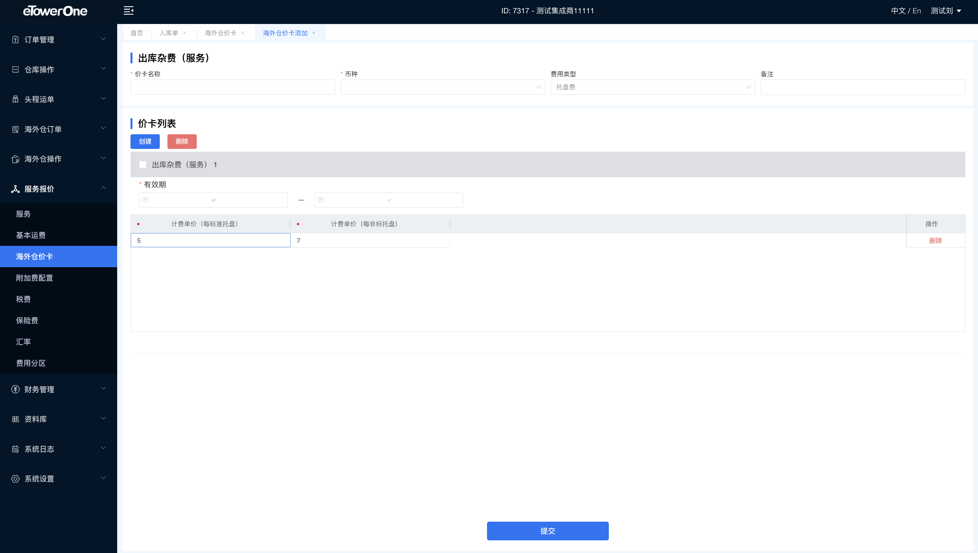The image size is (978, 553).
Task: Click the 头程运单 shipment icon
Action: [15, 99]
